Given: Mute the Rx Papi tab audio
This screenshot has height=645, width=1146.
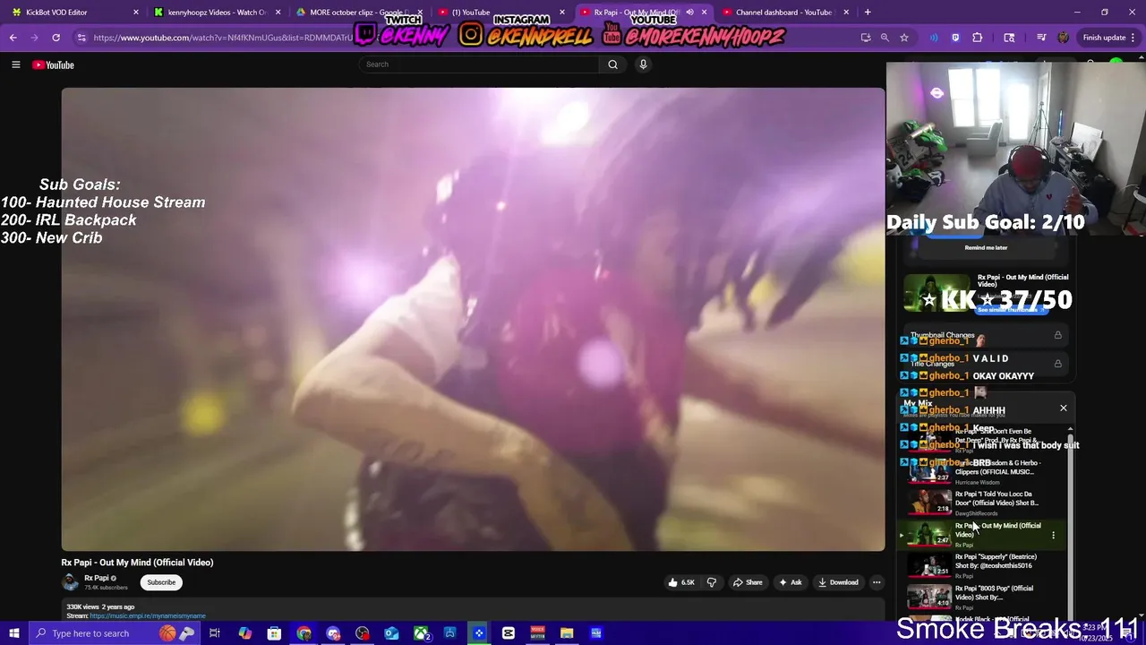Looking at the screenshot, I should click(x=689, y=13).
